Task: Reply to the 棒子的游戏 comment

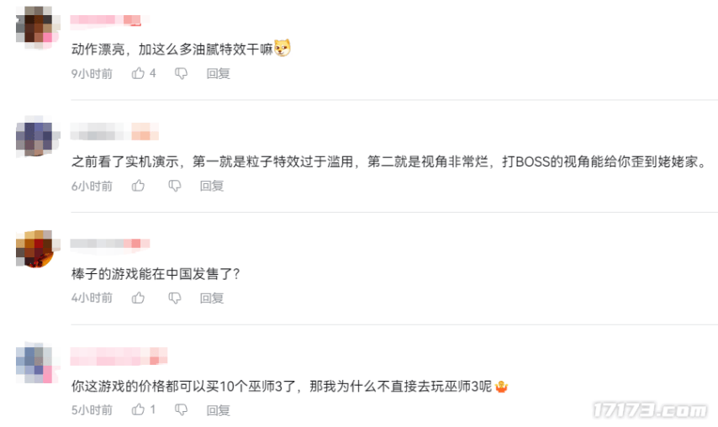Action: pos(211,298)
